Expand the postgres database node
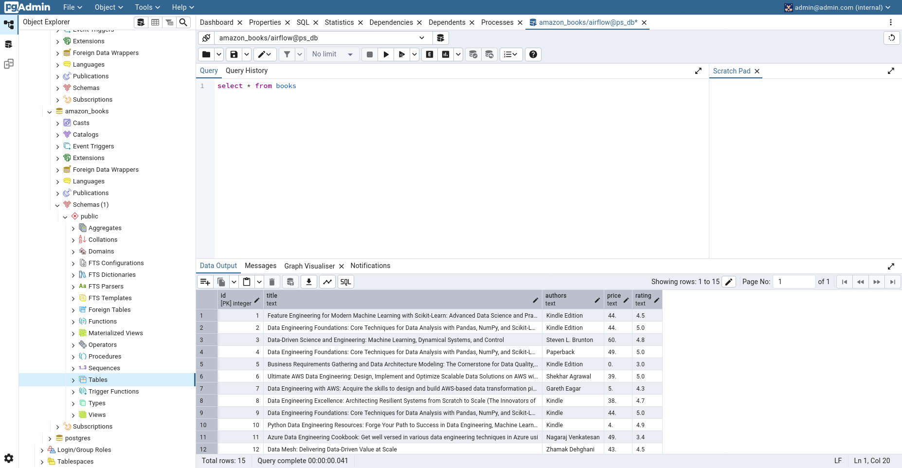Screen dimensions: 902x468 [50, 439]
